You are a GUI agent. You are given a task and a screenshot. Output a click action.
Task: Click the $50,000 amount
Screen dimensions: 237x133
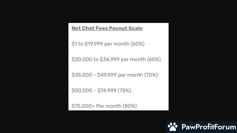point(82,91)
